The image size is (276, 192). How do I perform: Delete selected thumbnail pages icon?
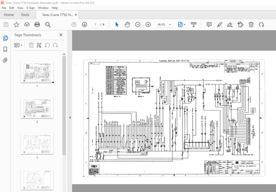31,45
